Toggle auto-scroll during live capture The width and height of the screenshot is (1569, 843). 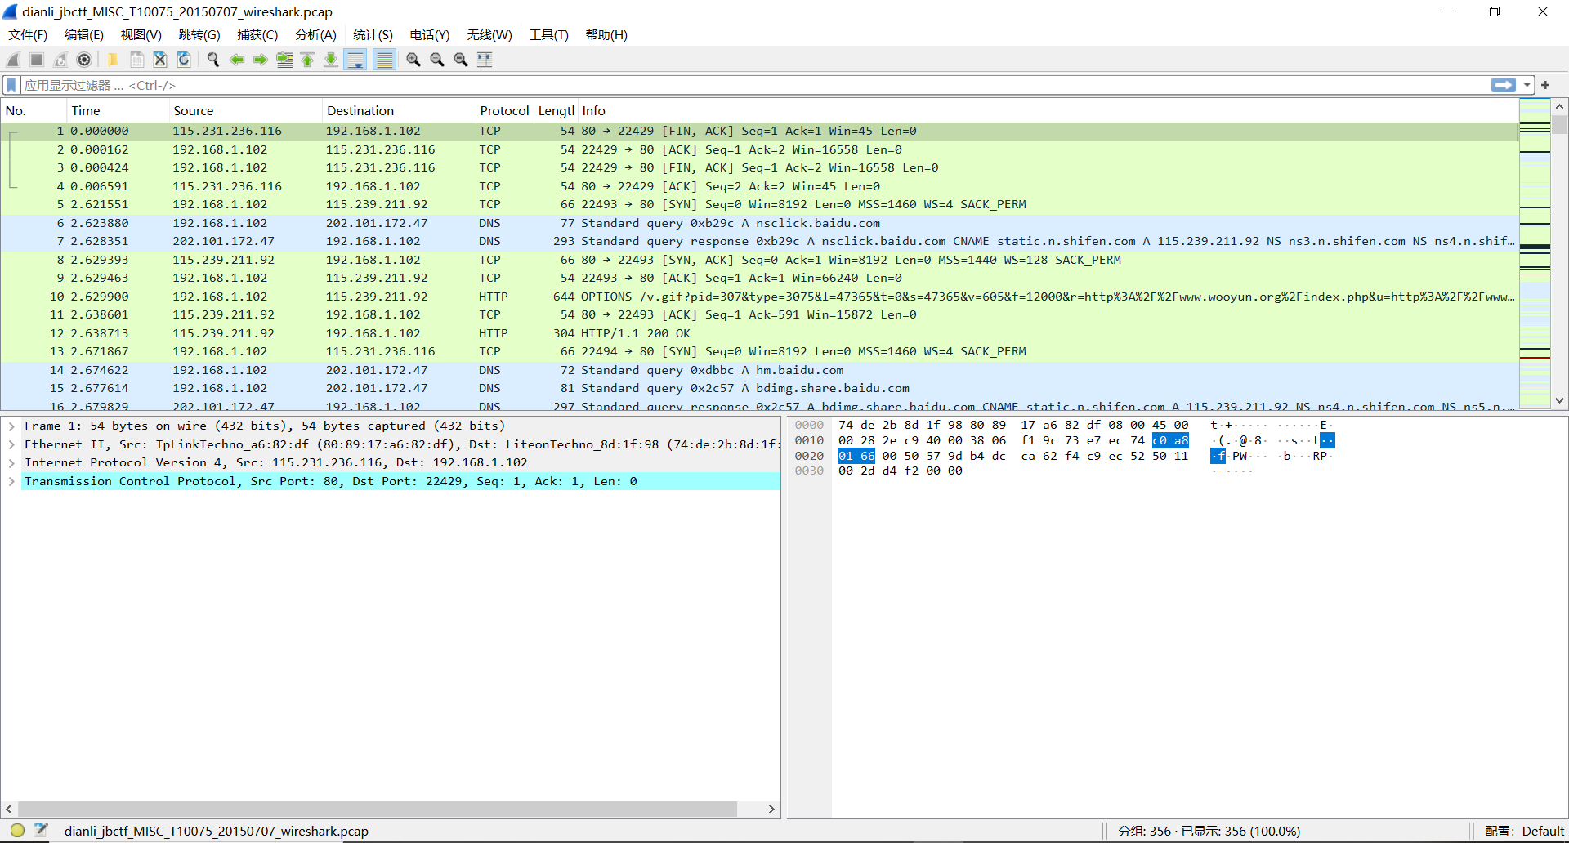[355, 60]
